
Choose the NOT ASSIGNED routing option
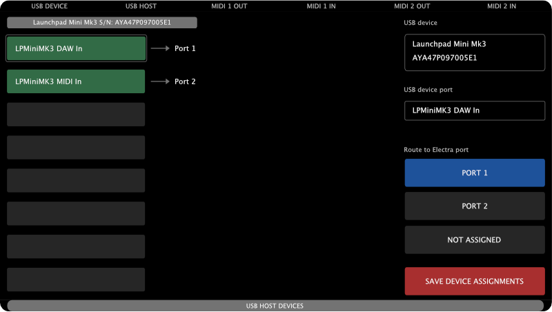coord(475,240)
